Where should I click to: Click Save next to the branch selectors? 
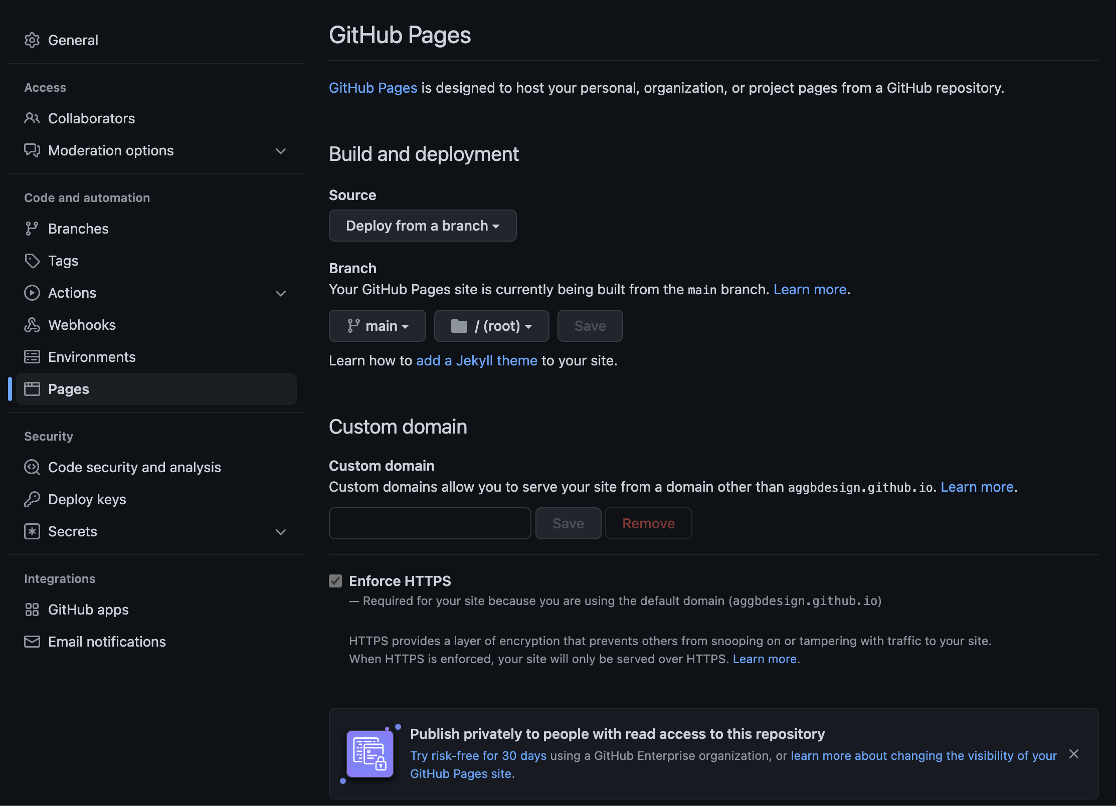point(590,326)
